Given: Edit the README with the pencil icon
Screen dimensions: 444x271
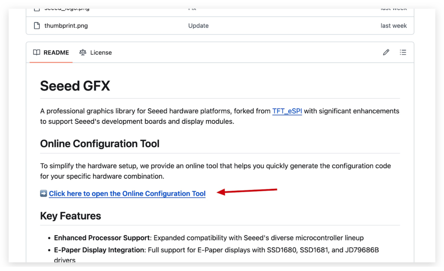Looking at the screenshot, I should point(387,52).
